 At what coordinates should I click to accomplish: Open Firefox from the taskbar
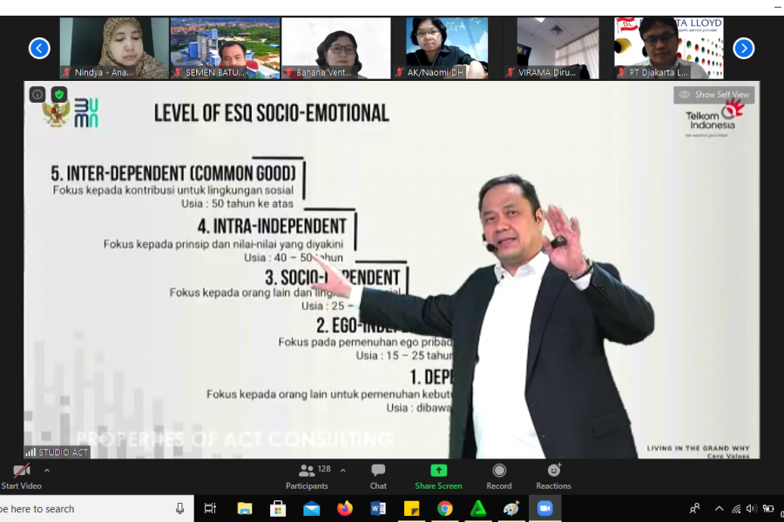point(345,509)
